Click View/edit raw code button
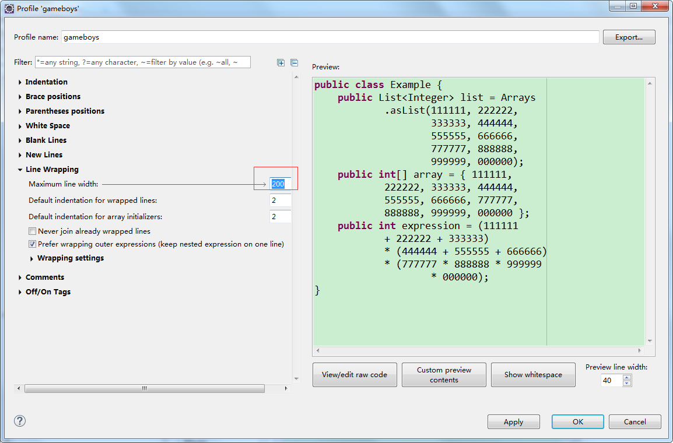The image size is (673, 443). [355, 374]
